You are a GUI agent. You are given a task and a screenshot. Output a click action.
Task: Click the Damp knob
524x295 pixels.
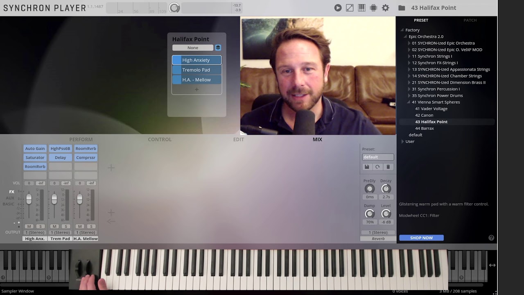click(x=369, y=213)
